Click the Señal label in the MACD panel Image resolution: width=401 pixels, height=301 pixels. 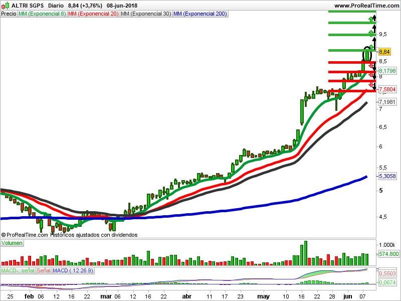44,271
